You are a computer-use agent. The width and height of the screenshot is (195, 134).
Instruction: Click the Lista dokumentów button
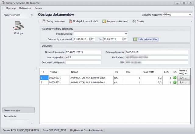click(146, 39)
